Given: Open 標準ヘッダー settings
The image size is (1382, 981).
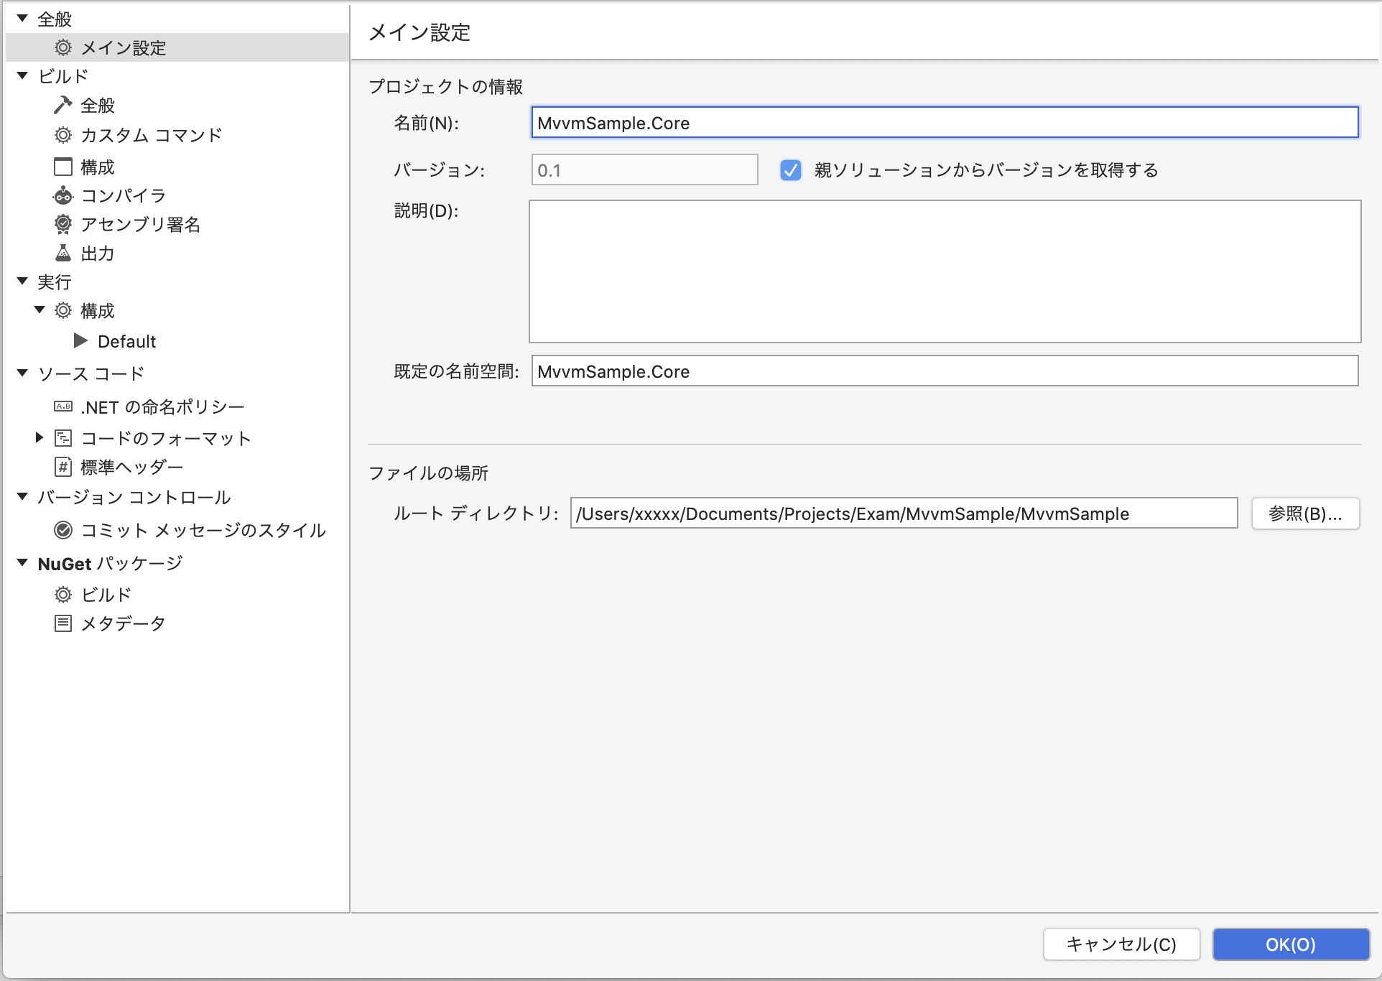Looking at the screenshot, I should tap(132, 467).
